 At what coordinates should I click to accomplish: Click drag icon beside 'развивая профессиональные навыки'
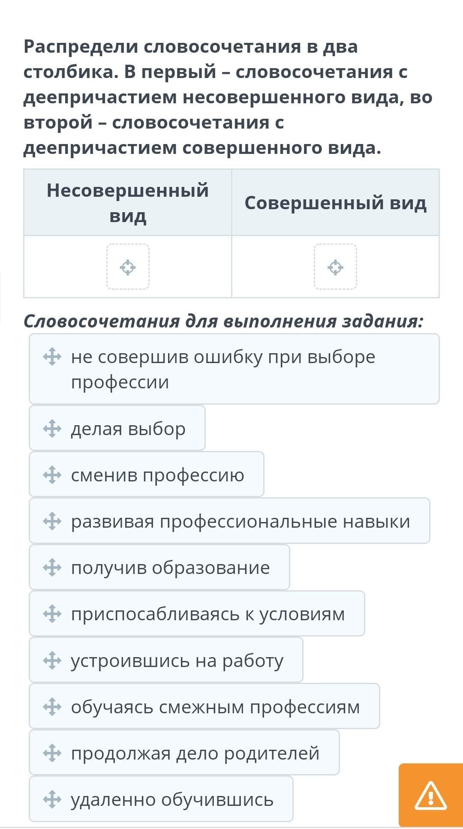pos(52,521)
